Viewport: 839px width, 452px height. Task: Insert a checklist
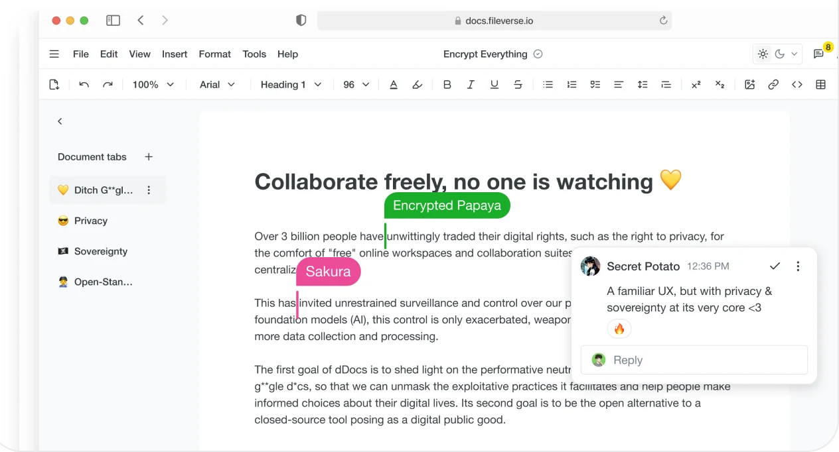pyautogui.click(x=595, y=85)
